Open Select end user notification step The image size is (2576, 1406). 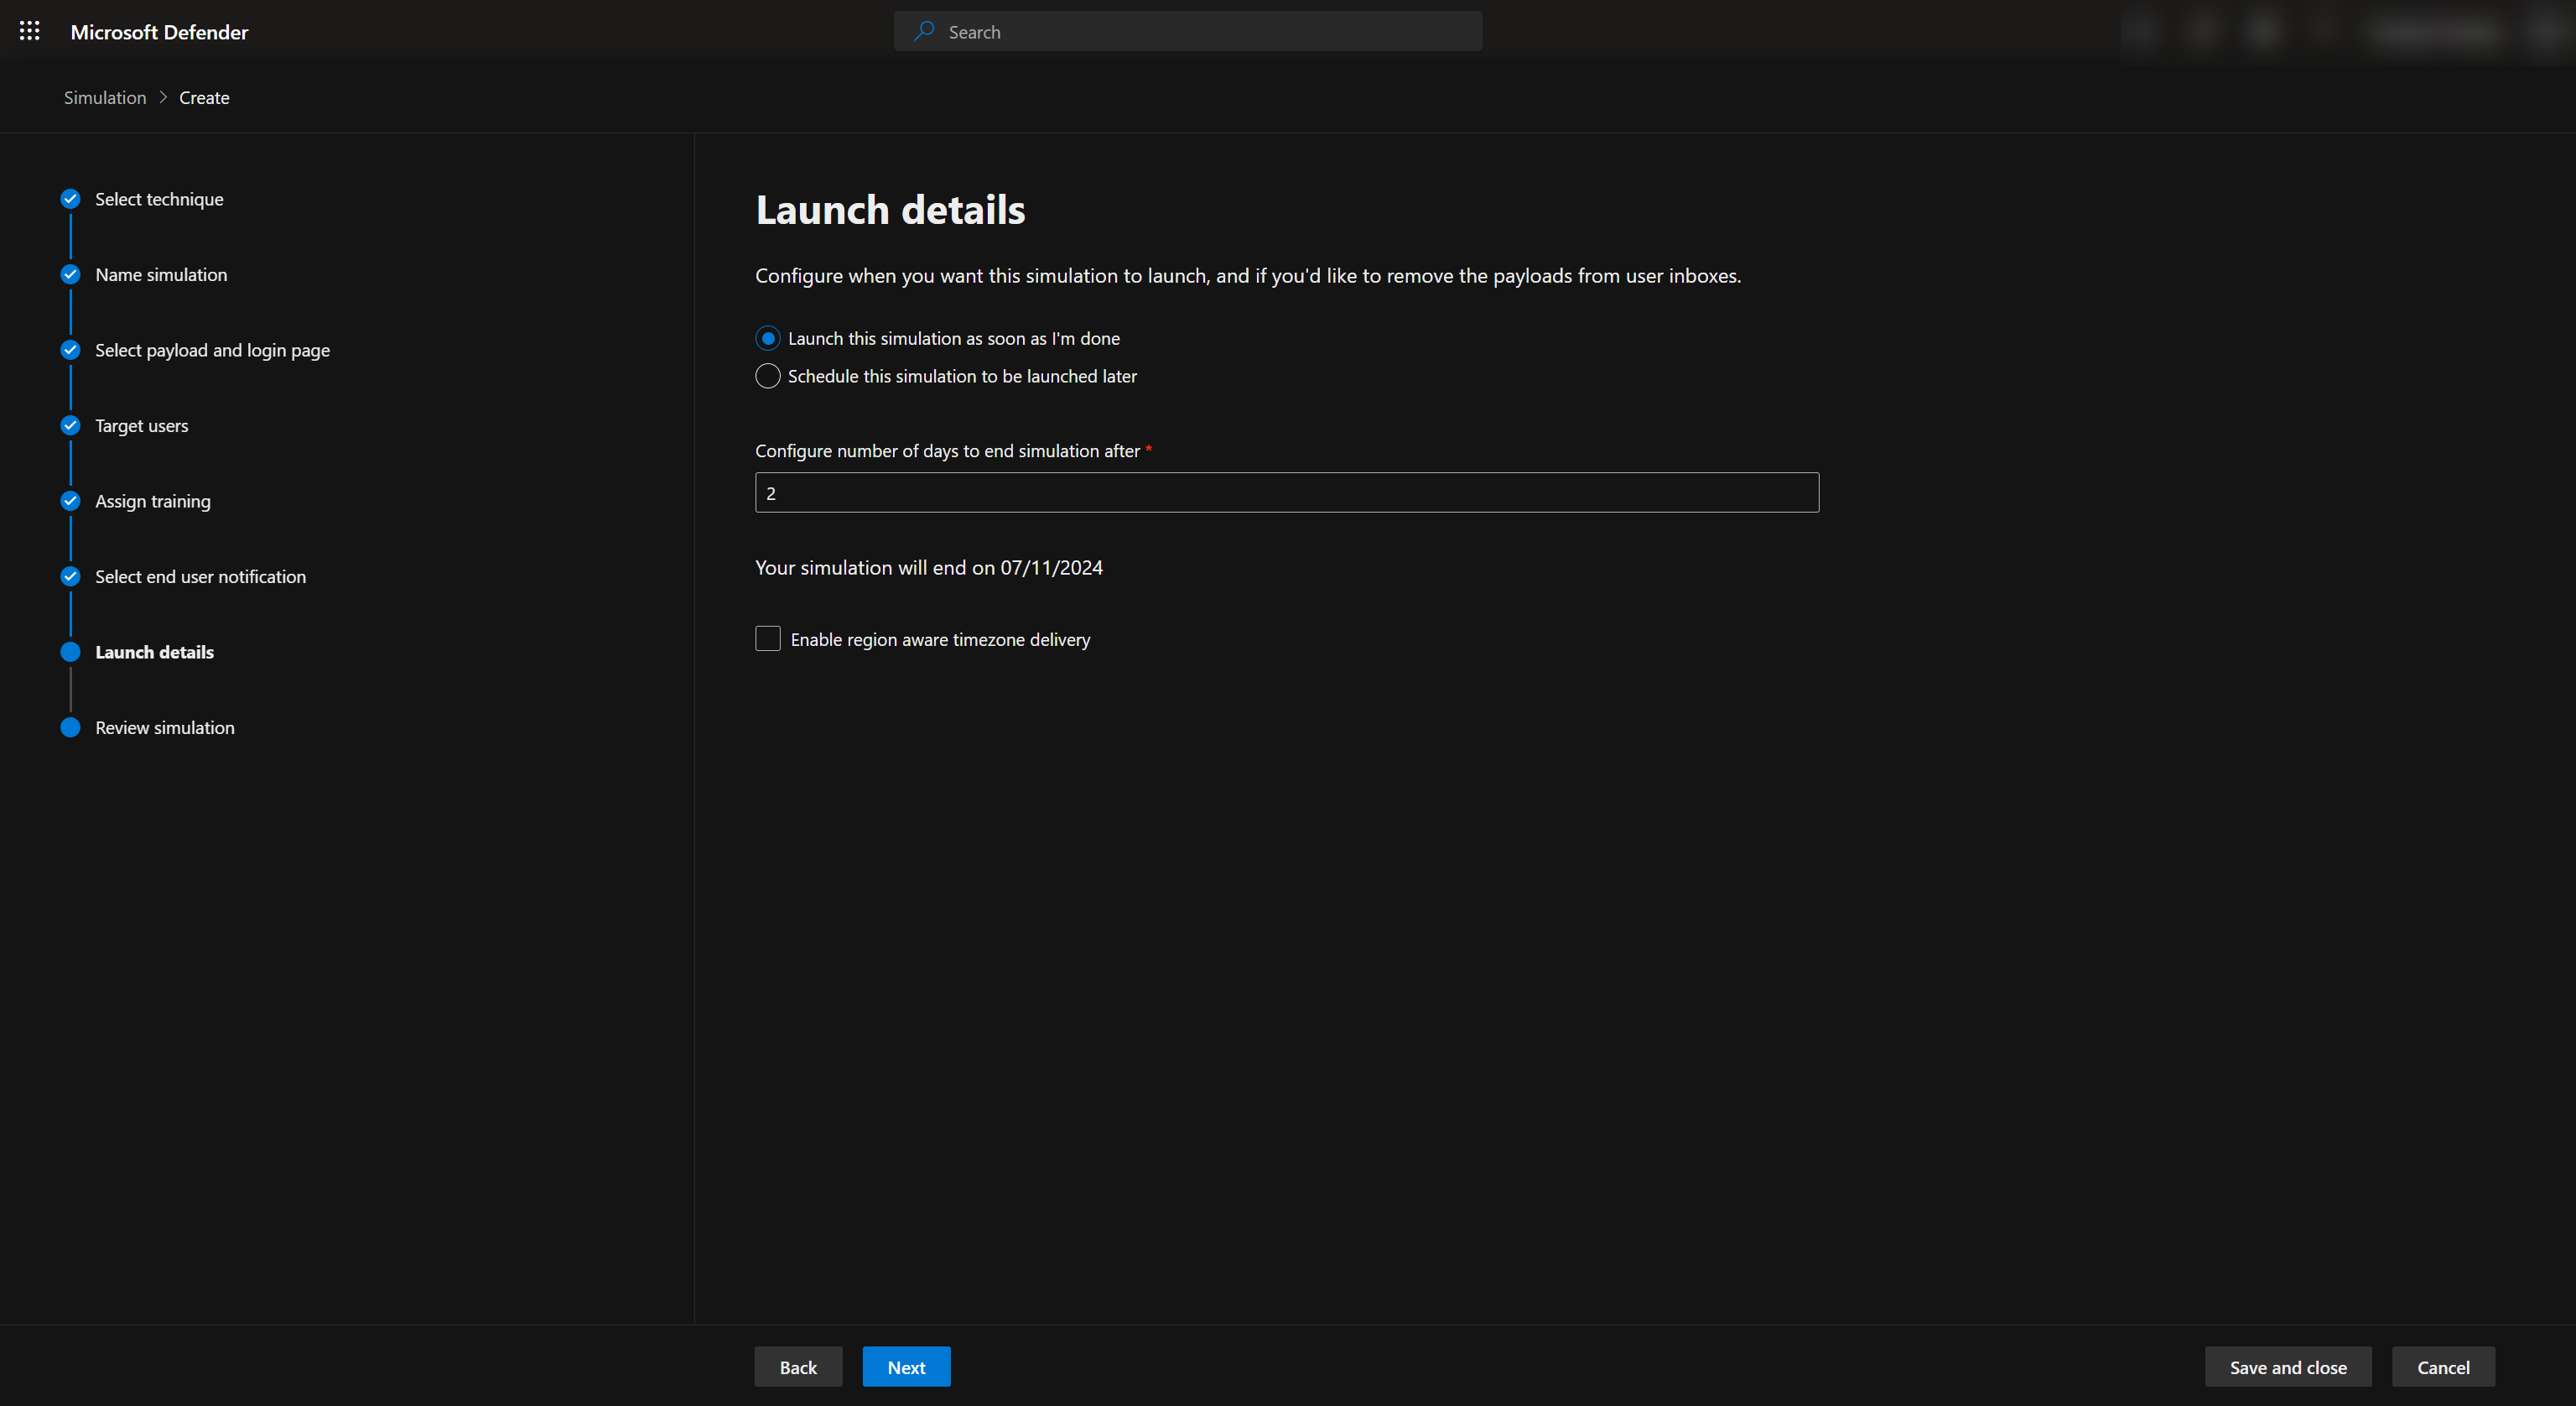(x=200, y=576)
